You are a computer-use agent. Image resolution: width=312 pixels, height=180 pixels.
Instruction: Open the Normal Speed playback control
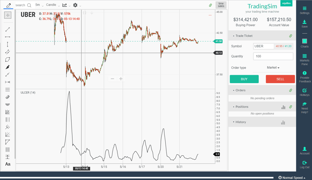coord(292,178)
